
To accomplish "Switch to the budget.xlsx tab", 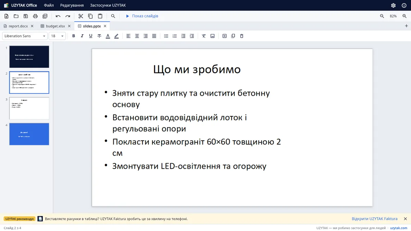I will 55,26.
